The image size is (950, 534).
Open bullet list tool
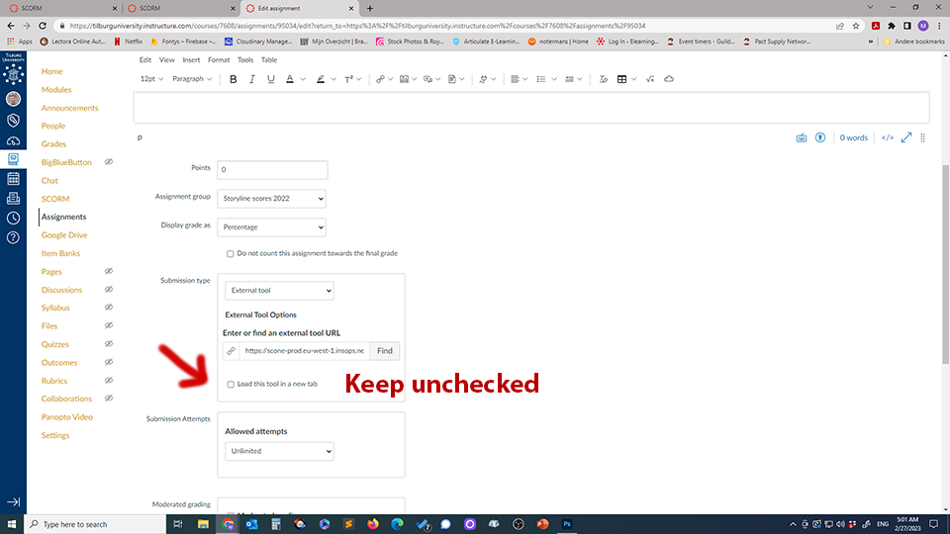[x=541, y=79]
